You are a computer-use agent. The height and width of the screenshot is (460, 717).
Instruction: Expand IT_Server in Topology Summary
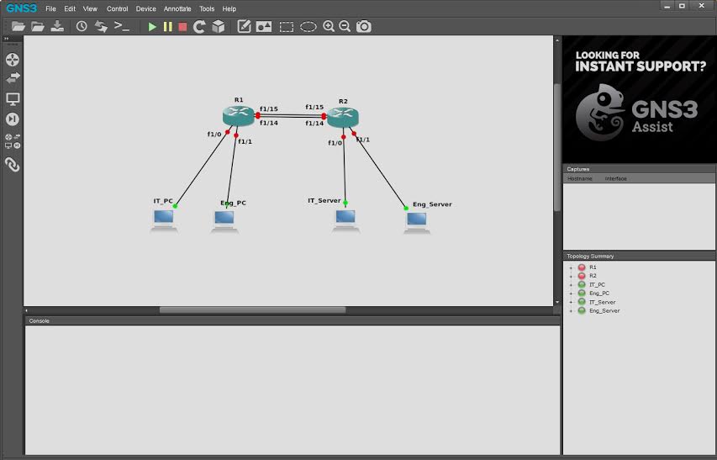click(571, 302)
